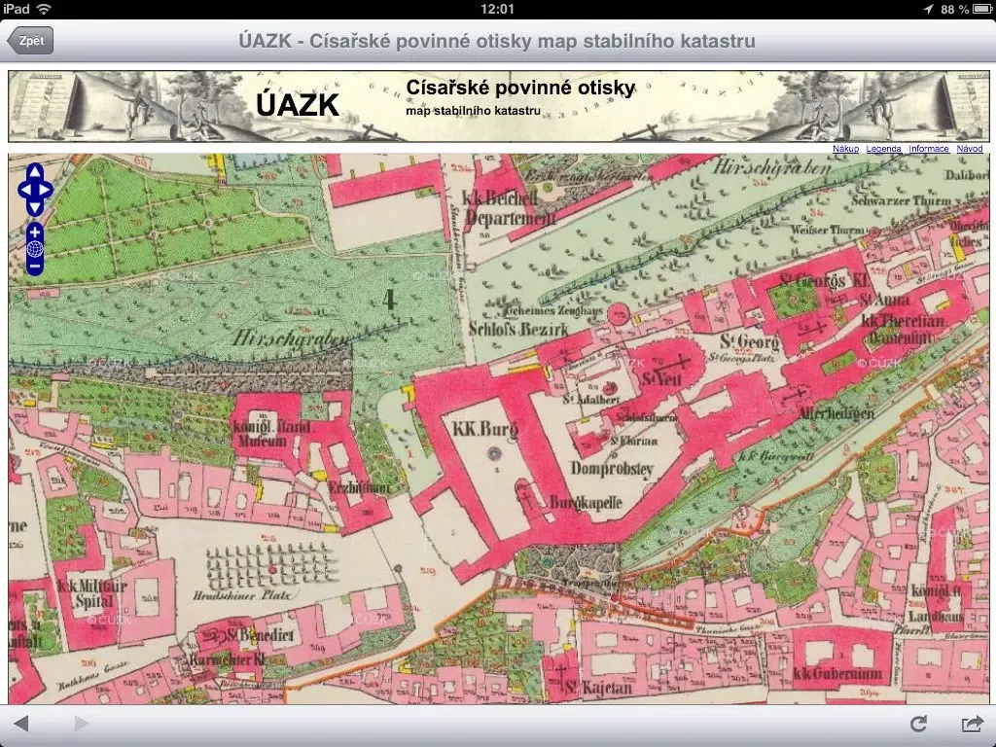This screenshot has height=747, width=996.
Task: Zoom to full extent with globe icon
Action: 35,249
